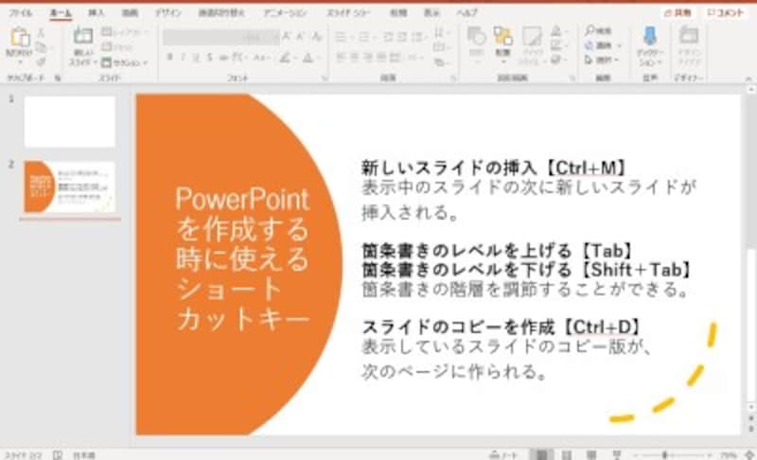Decrease the font size with the small A icon
Image resolution: width=757 pixels, height=460 pixels.
tap(301, 36)
